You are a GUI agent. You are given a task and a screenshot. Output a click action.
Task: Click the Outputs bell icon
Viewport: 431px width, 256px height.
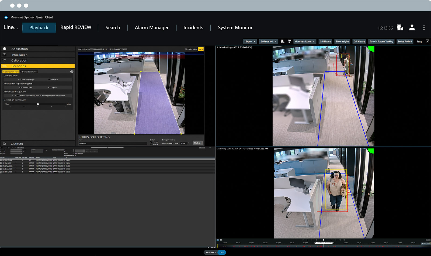point(4,144)
